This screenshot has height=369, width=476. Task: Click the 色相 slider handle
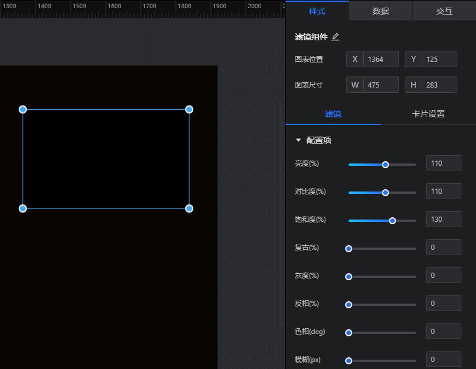click(x=349, y=333)
